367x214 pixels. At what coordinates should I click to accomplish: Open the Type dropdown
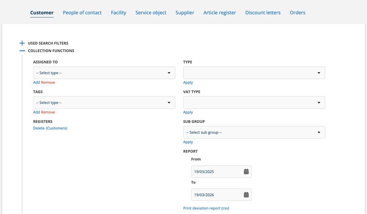tap(254, 73)
